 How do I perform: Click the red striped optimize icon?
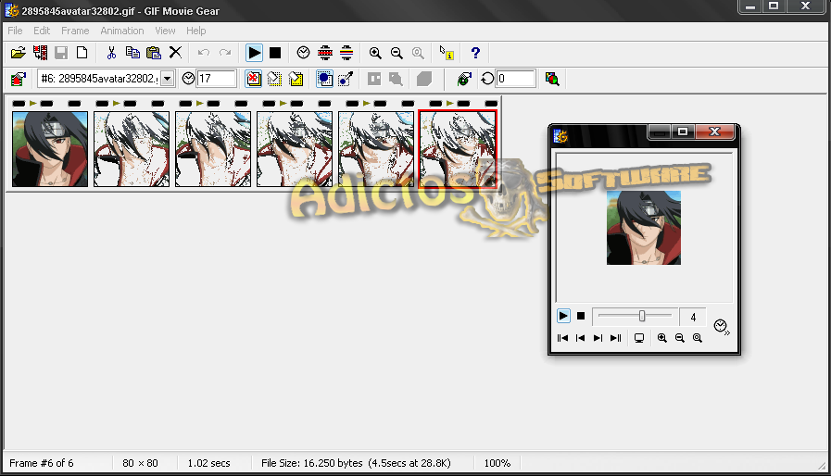click(325, 53)
